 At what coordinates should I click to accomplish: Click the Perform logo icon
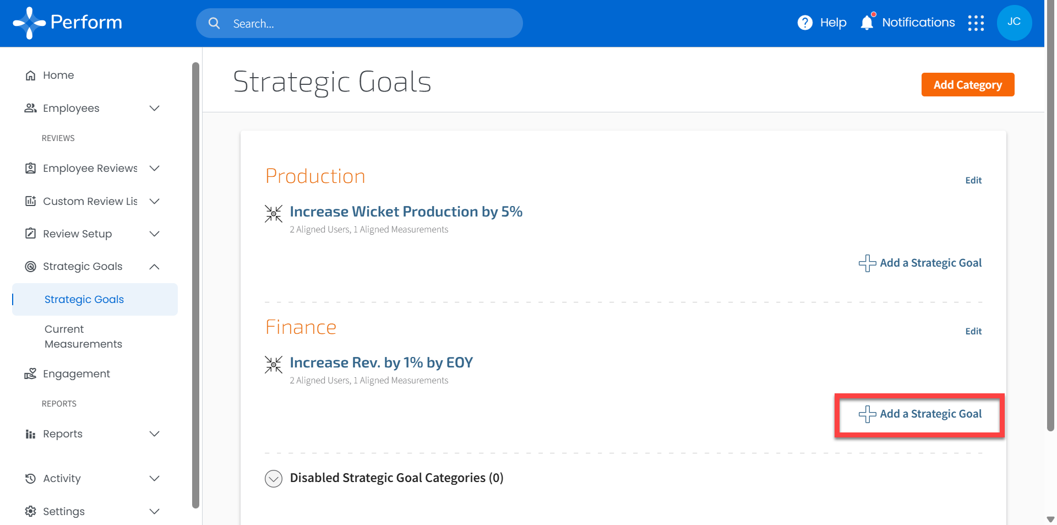pyautogui.click(x=29, y=23)
